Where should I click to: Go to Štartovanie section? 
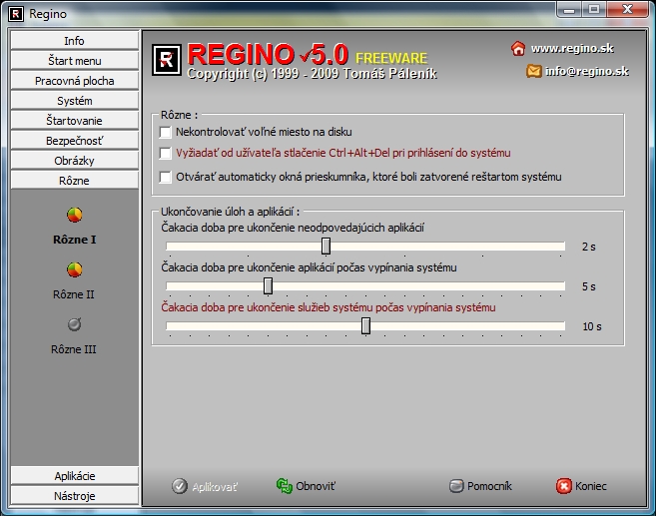75,121
